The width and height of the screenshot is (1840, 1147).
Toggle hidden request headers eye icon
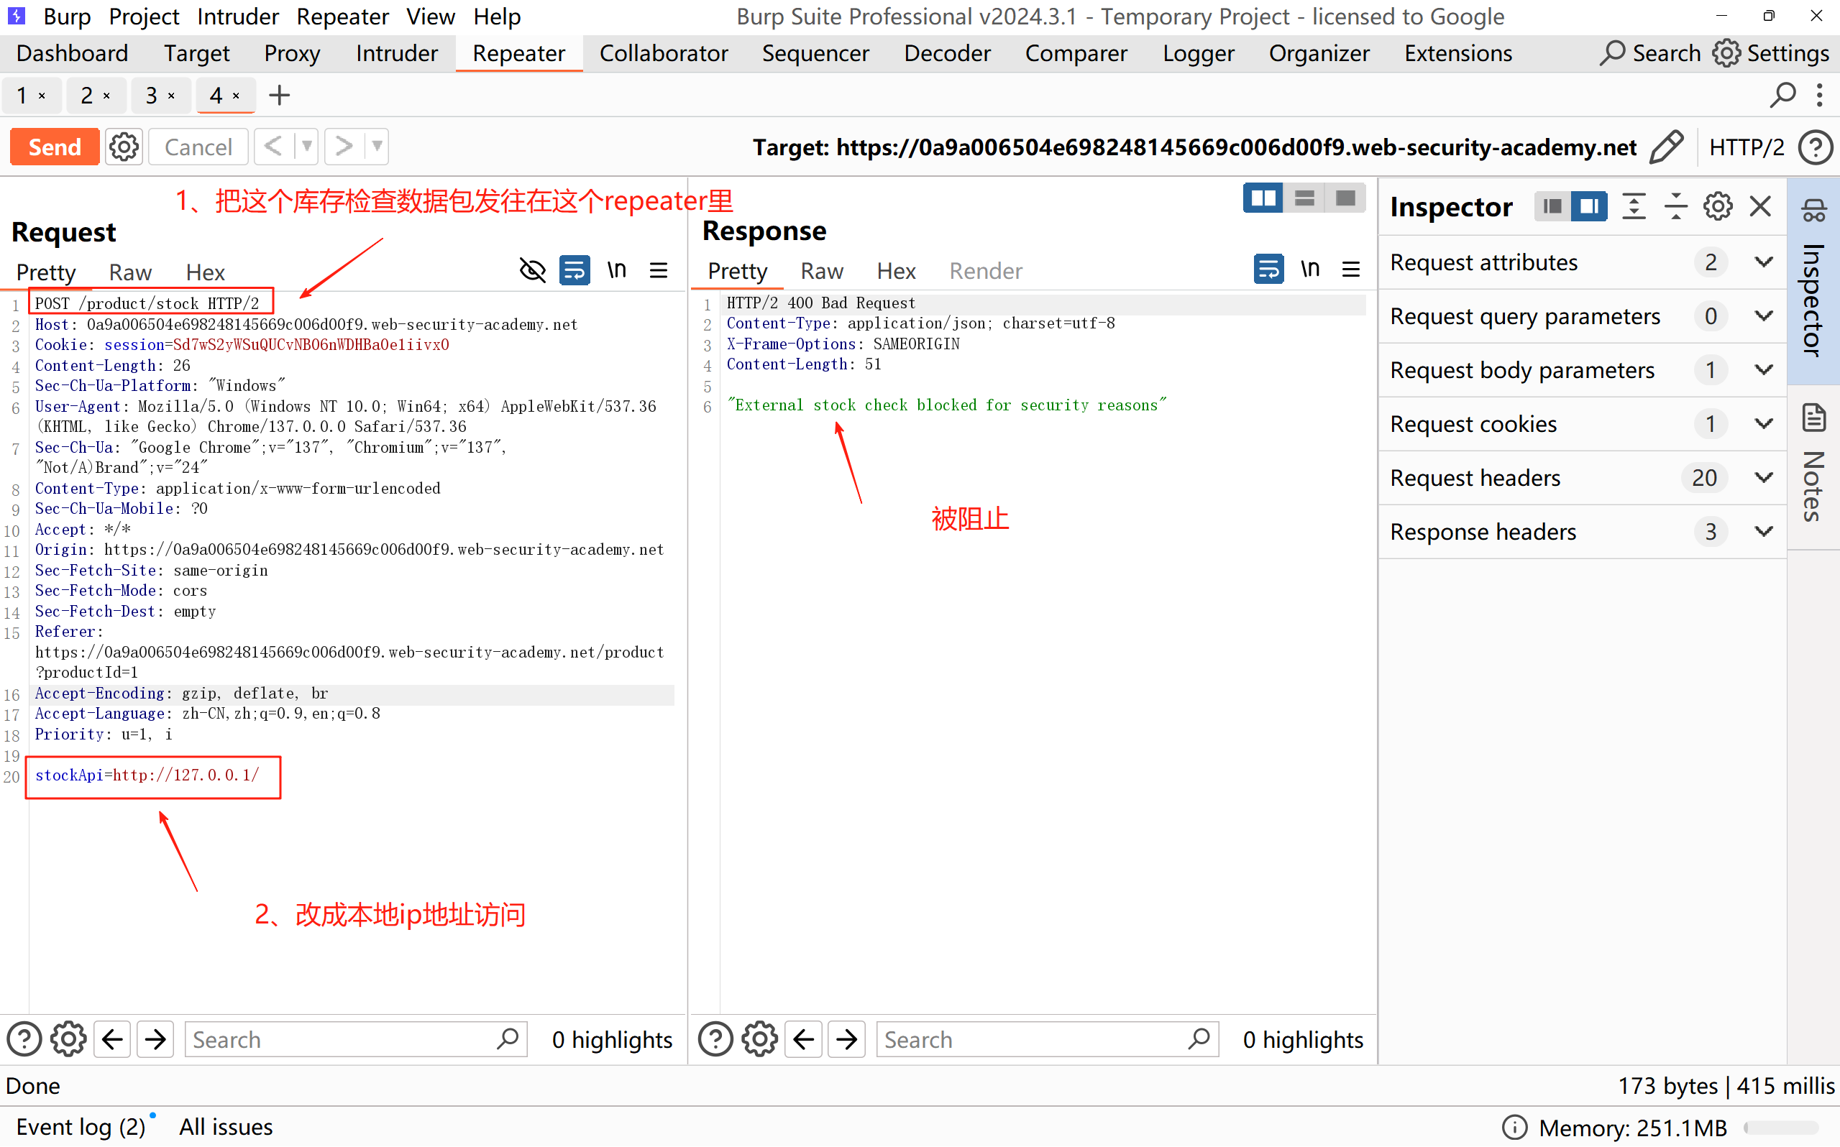click(533, 271)
